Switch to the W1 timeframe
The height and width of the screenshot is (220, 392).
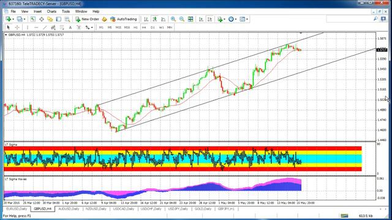tap(161, 28)
